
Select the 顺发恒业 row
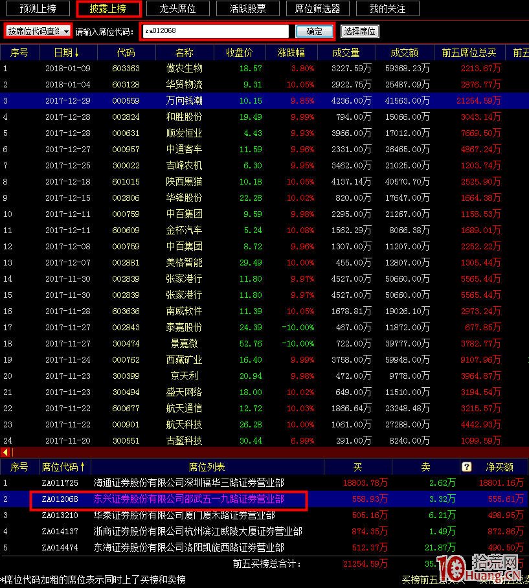click(264, 133)
